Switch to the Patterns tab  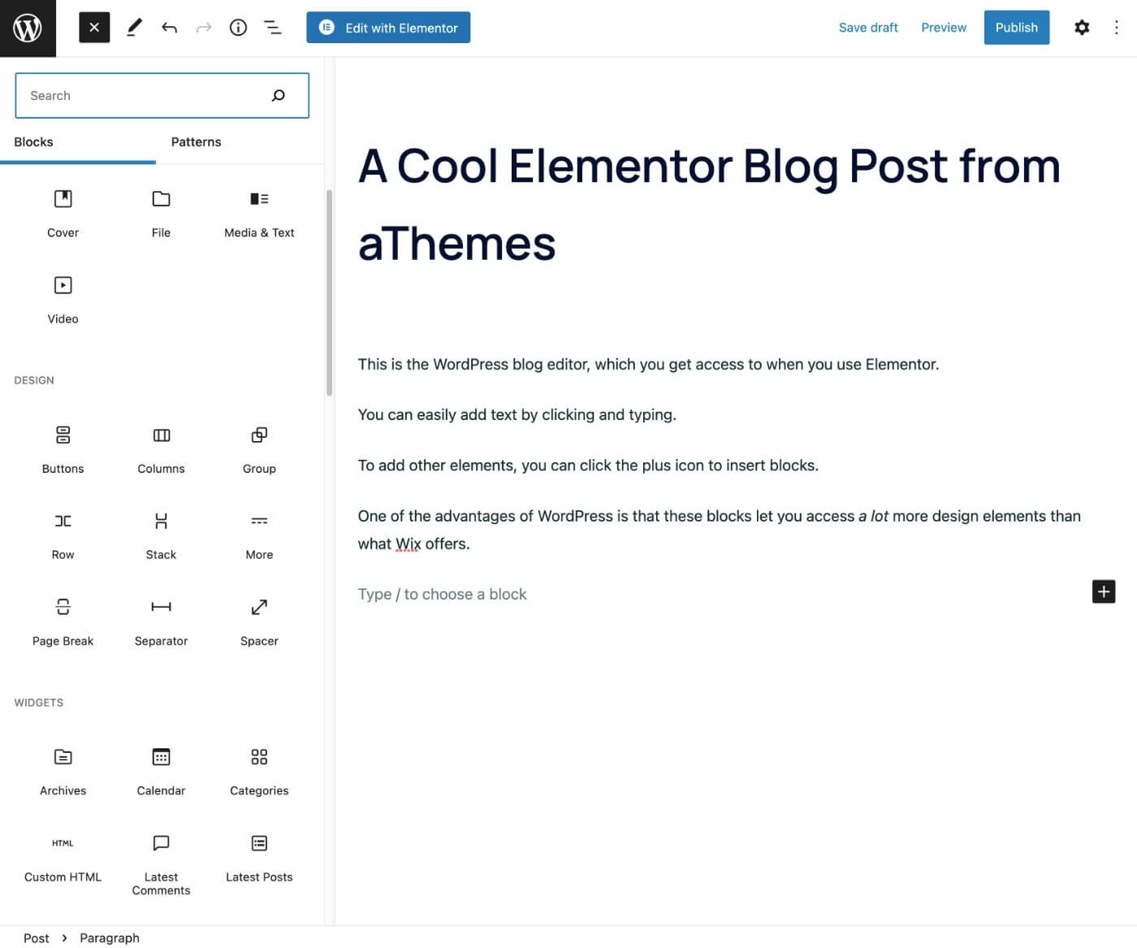pyautogui.click(x=196, y=142)
